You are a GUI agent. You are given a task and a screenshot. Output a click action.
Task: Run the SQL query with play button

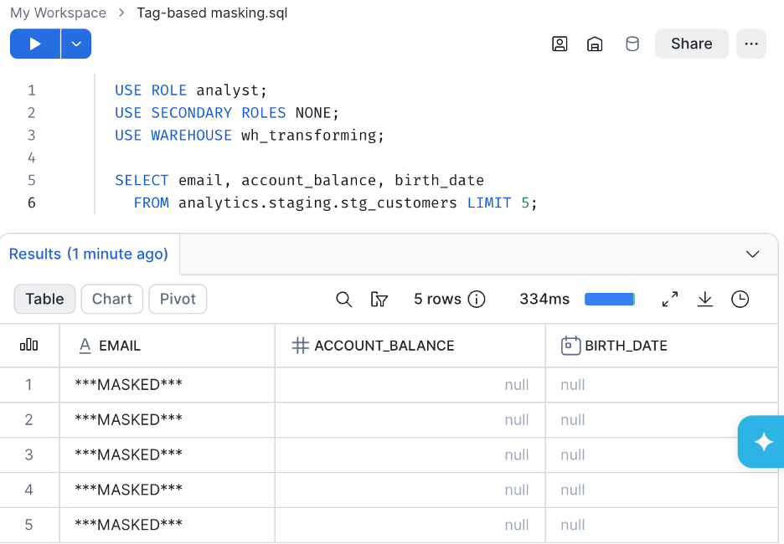pos(35,44)
